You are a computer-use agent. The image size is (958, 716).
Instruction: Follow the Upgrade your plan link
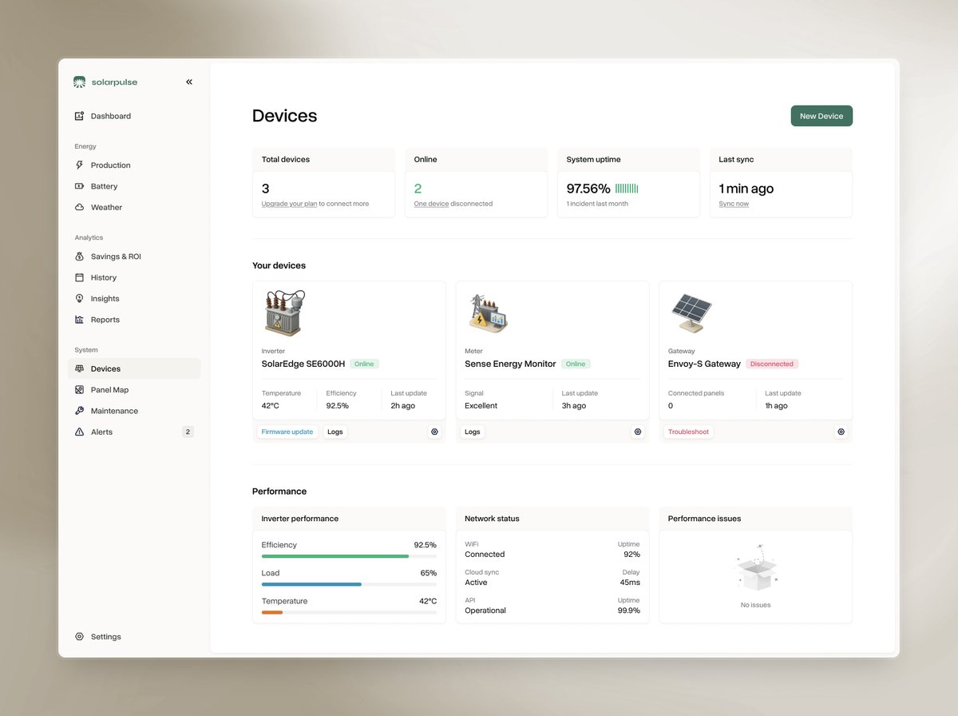(x=289, y=204)
